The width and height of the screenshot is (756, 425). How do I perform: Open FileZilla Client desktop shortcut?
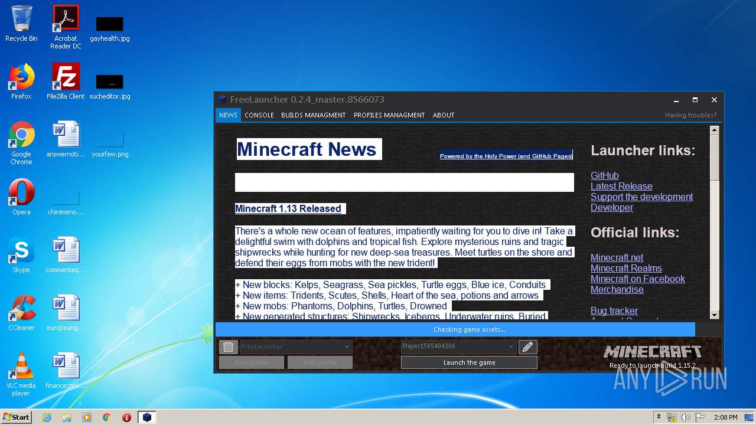pyautogui.click(x=66, y=81)
